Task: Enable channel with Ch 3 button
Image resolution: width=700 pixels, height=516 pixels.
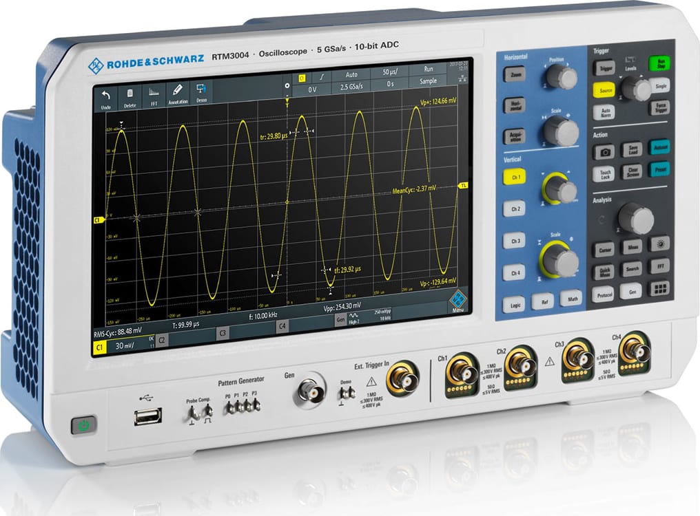Action: tap(515, 241)
